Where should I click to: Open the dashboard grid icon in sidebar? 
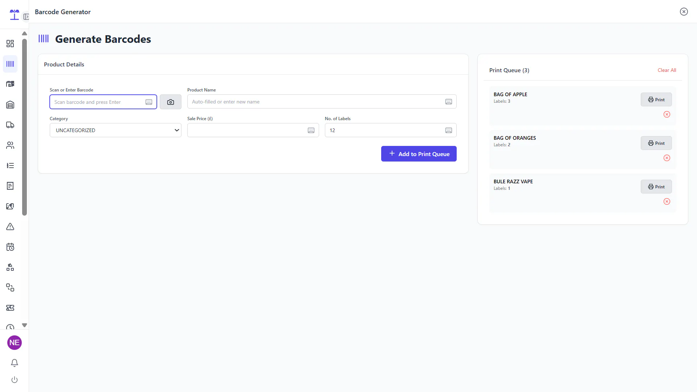(x=10, y=44)
